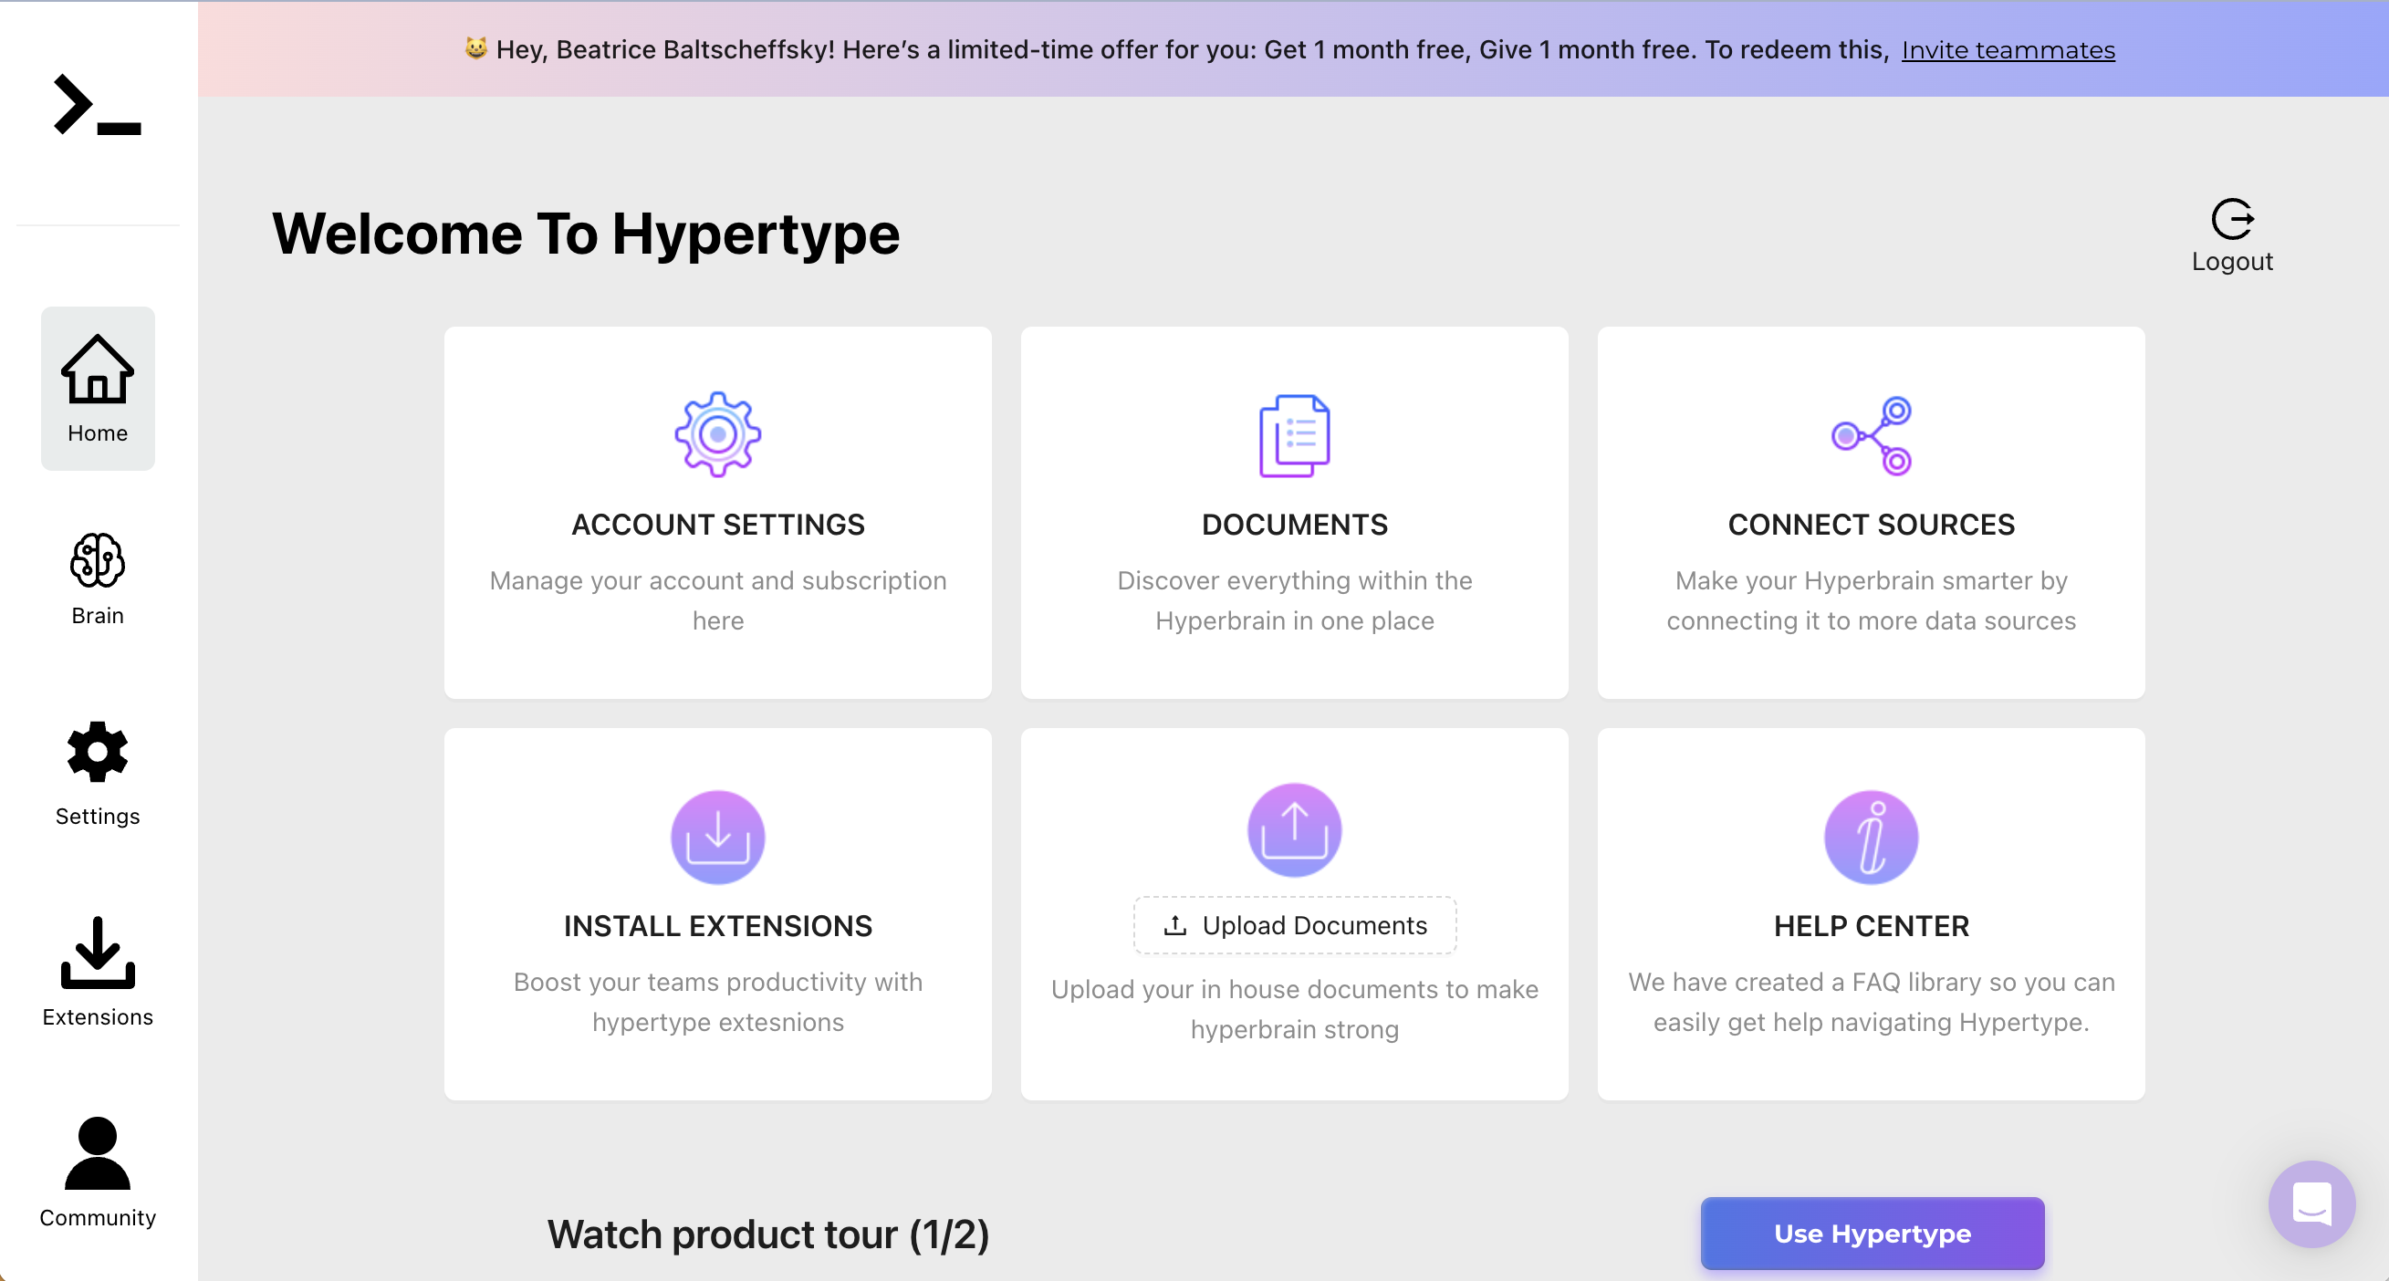Select the Home label in sidebar
This screenshot has height=1281, width=2389.
[x=98, y=433]
